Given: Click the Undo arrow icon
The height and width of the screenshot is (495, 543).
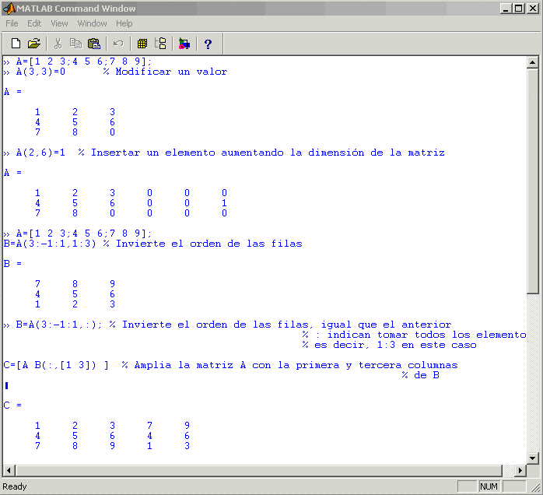Looking at the screenshot, I should [x=118, y=44].
